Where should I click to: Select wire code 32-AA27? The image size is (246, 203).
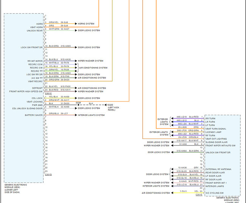[65, 29]
